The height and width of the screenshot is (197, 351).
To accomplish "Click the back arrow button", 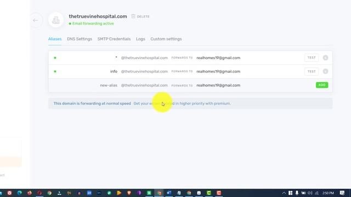I will point(35,20).
